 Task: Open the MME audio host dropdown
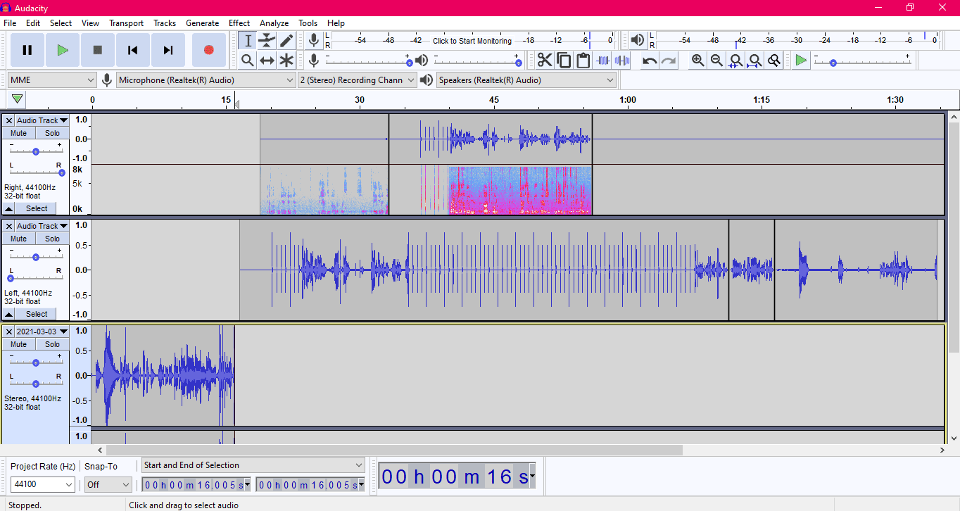[52, 80]
